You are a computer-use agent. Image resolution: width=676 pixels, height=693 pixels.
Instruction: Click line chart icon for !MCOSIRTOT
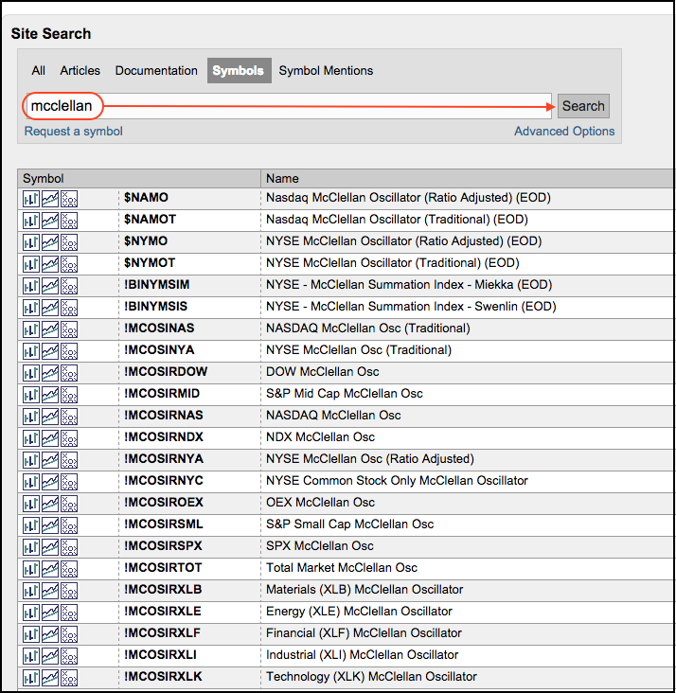coord(50,568)
